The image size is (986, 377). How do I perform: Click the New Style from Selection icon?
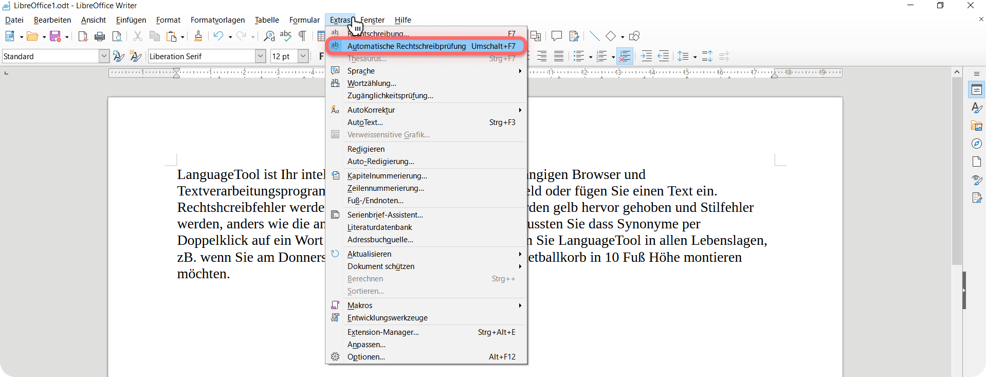(135, 56)
